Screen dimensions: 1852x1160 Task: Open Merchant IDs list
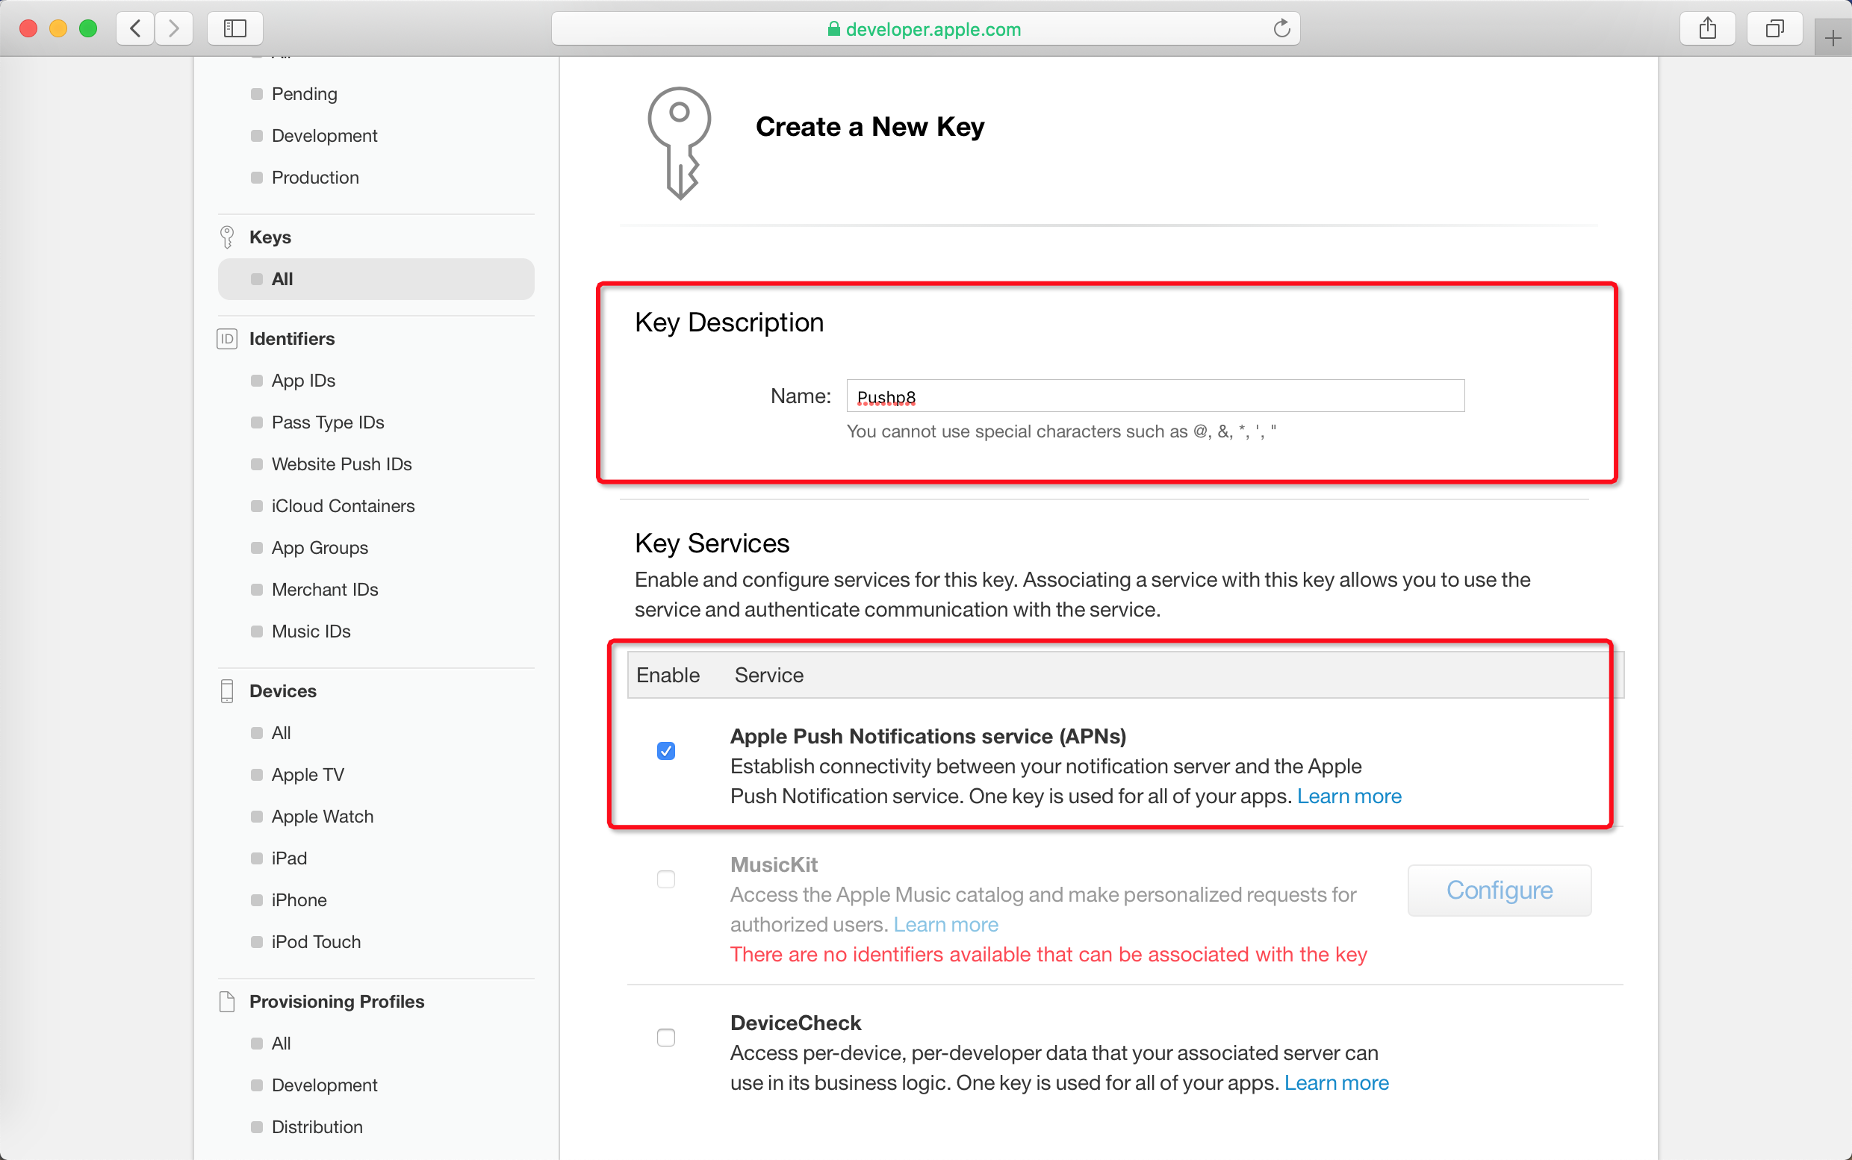point(325,589)
